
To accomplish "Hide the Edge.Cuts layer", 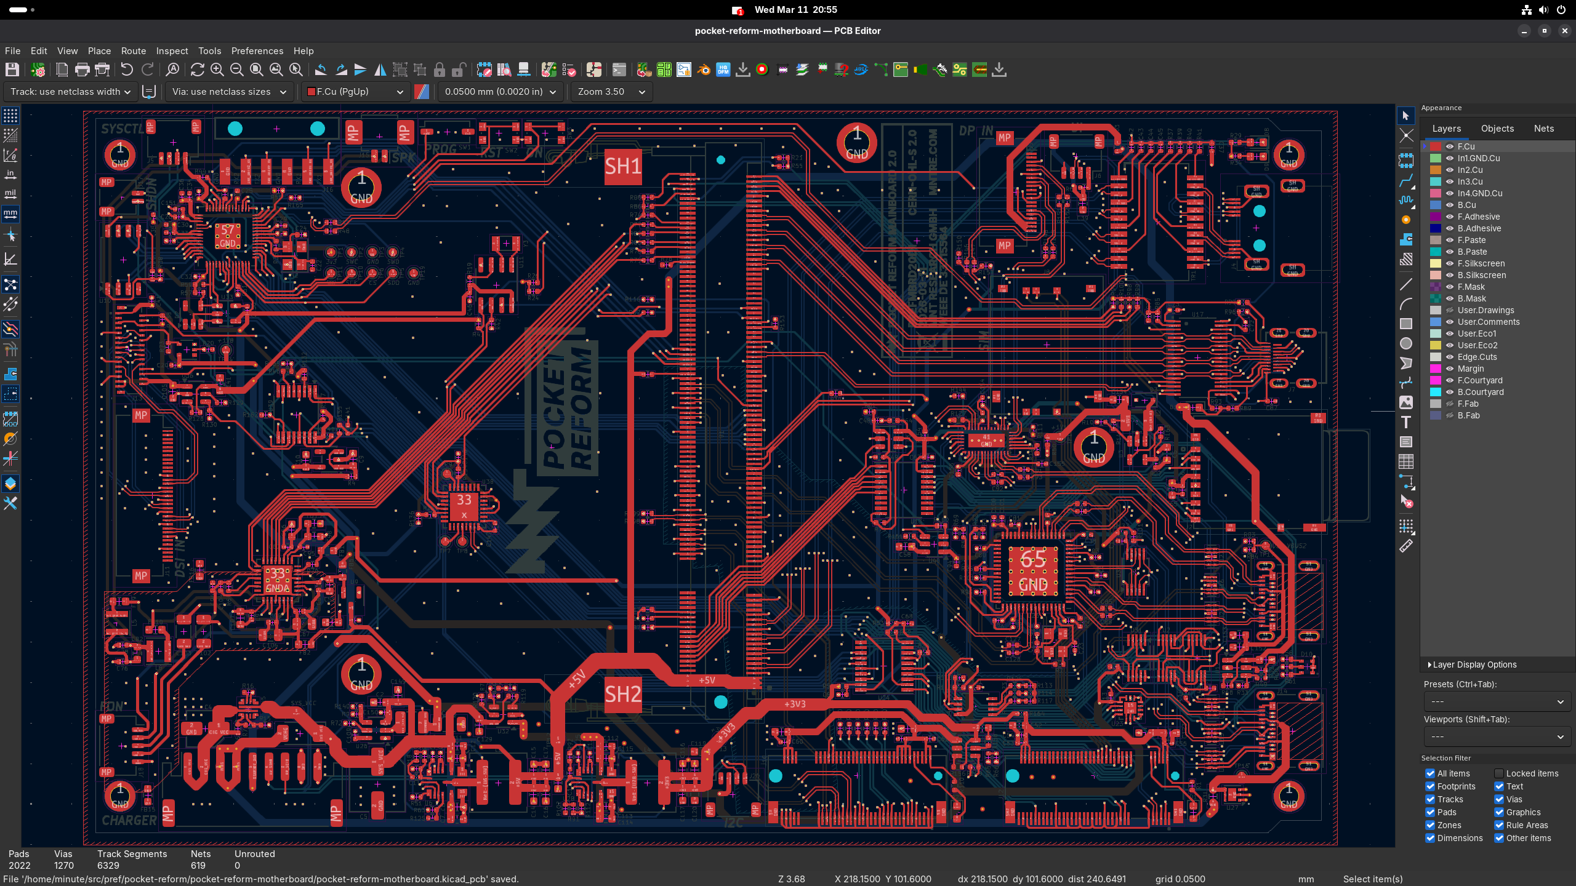I will coord(1450,357).
